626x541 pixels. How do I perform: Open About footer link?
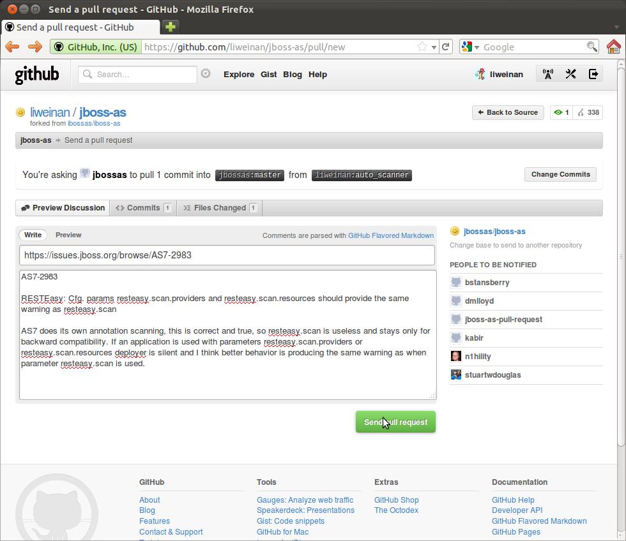coord(149,500)
